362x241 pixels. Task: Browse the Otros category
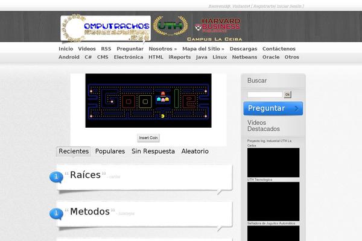tap(292, 57)
